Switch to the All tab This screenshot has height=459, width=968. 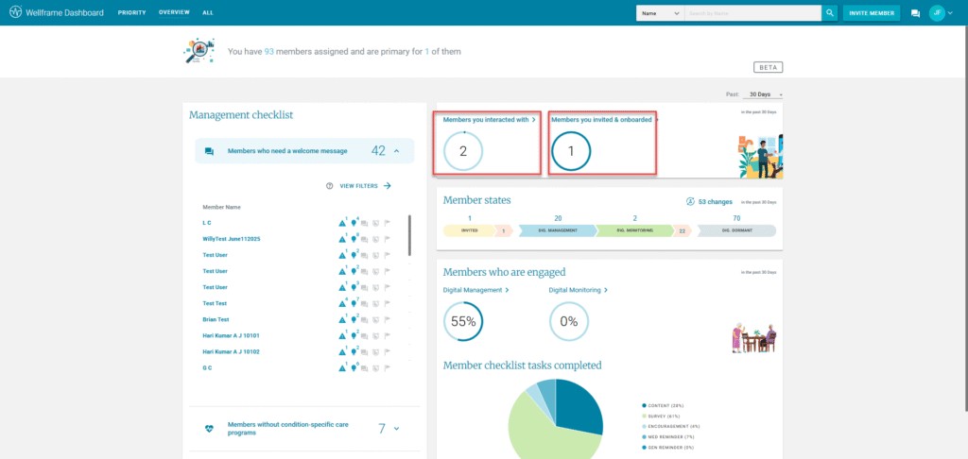tap(207, 13)
